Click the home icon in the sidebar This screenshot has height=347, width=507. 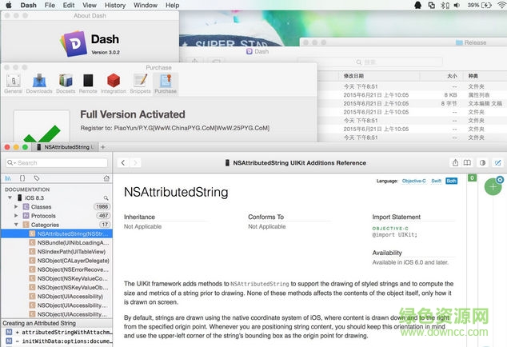[106, 178]
